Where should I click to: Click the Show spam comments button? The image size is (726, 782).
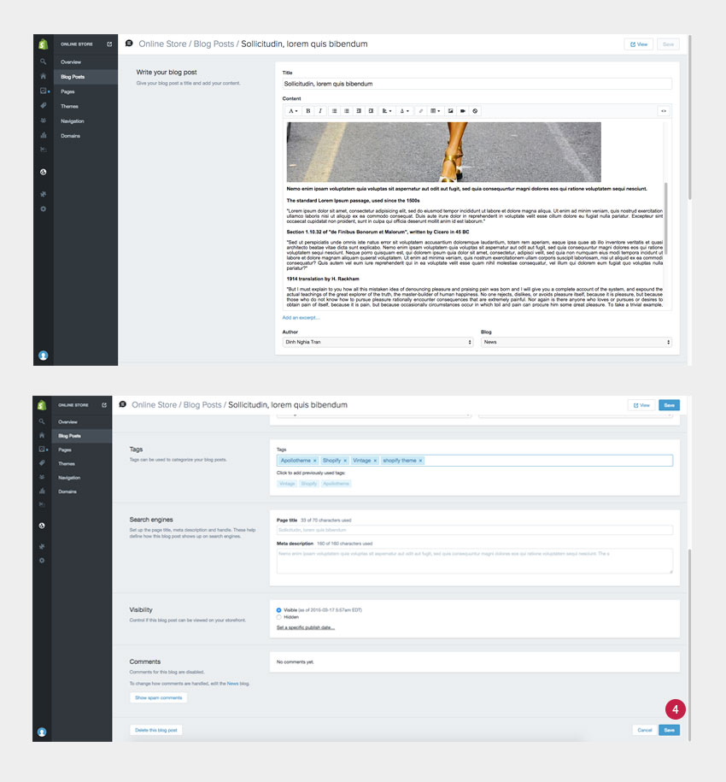click(159, 698)
